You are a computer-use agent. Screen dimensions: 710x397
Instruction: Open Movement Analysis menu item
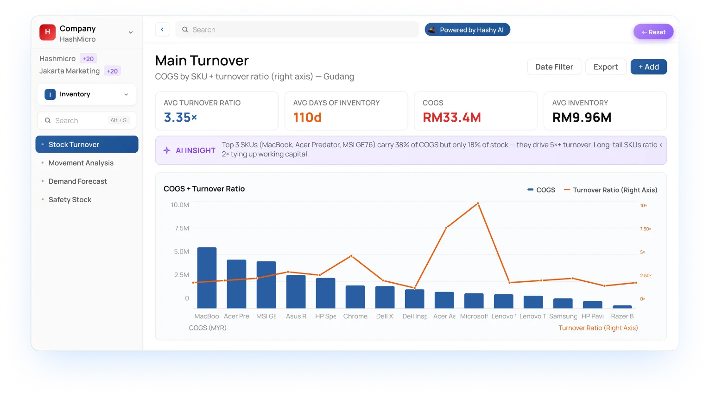81,163
